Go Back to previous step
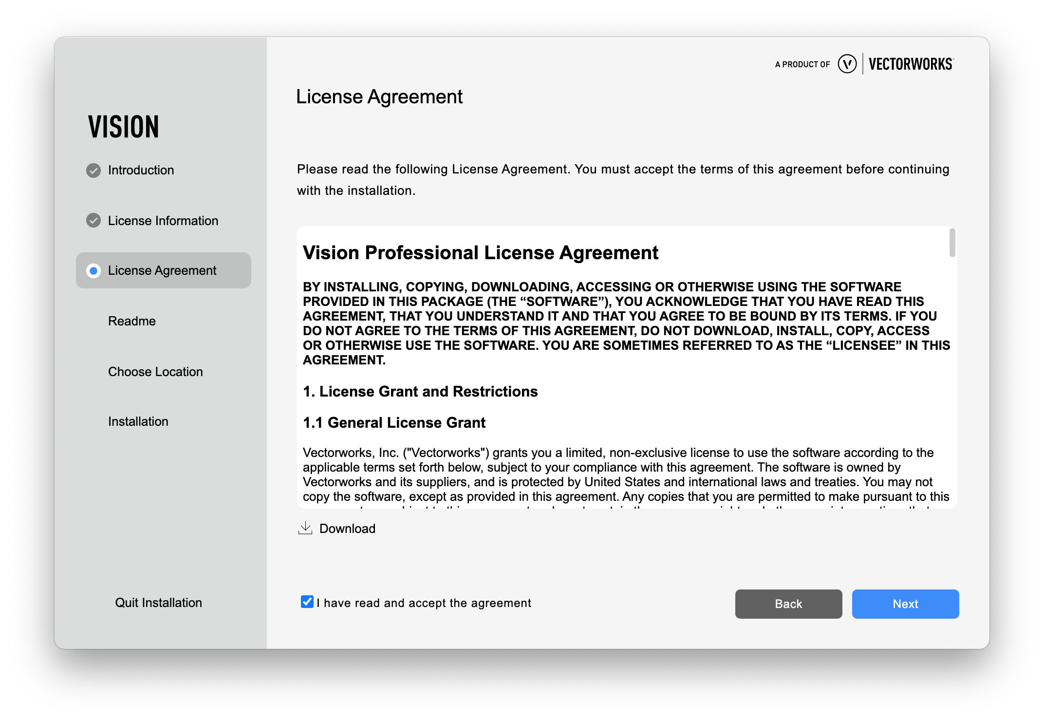This screenshot has height=721, width=1044. coord(788,604)
